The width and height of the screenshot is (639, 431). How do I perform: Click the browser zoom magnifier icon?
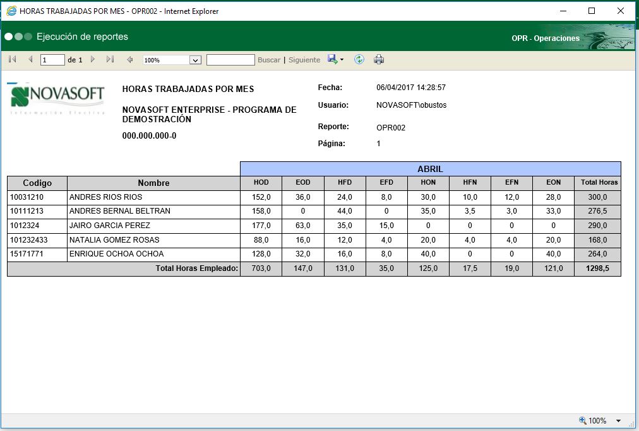pyautogui.click(x=583, y=420)
